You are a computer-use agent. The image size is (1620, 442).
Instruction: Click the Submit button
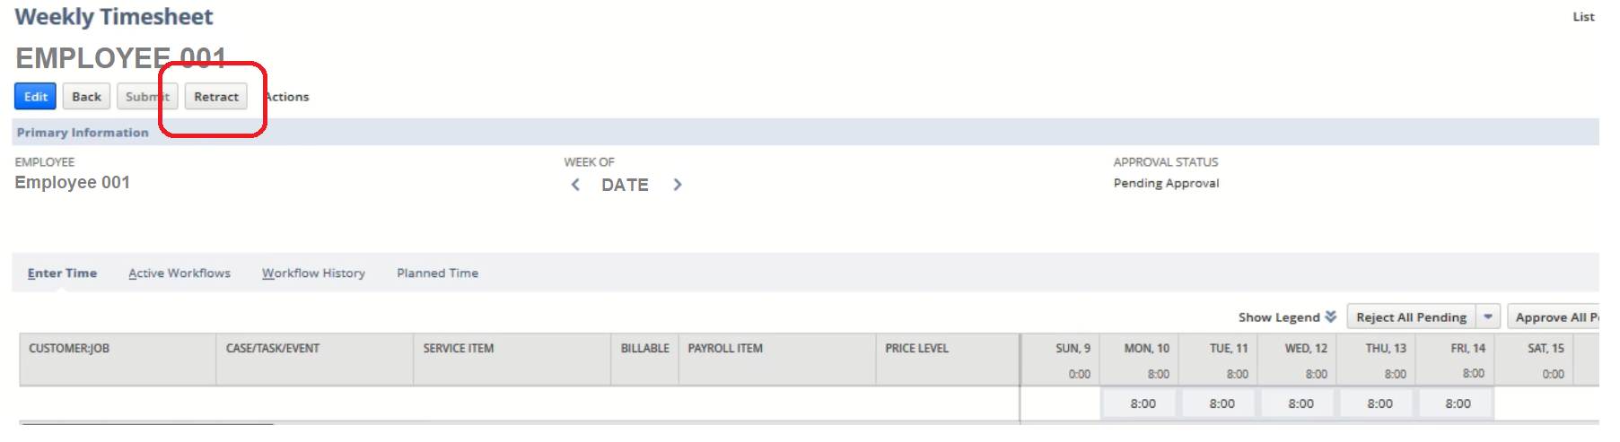(x=147, y=96)
